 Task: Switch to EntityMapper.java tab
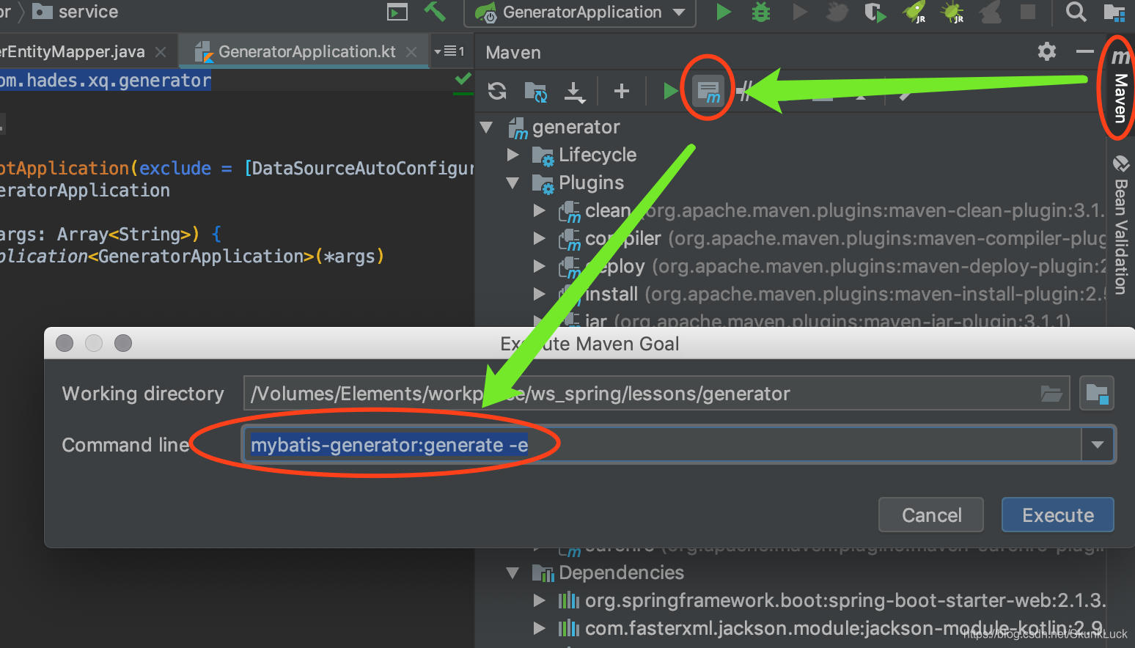coord(73,51)
